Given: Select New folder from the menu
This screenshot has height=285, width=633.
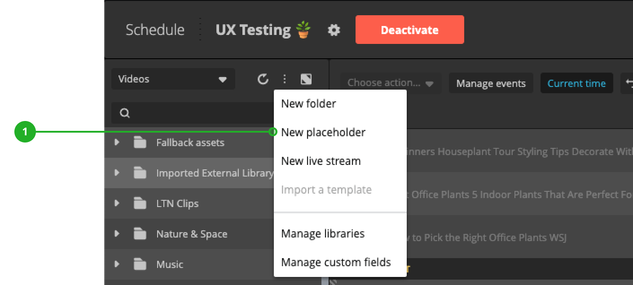Looking at the screenshot, I should (308, 104).
